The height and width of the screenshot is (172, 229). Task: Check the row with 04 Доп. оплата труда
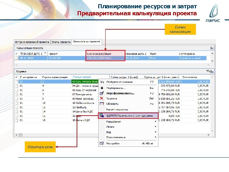(x=17, y=86)
